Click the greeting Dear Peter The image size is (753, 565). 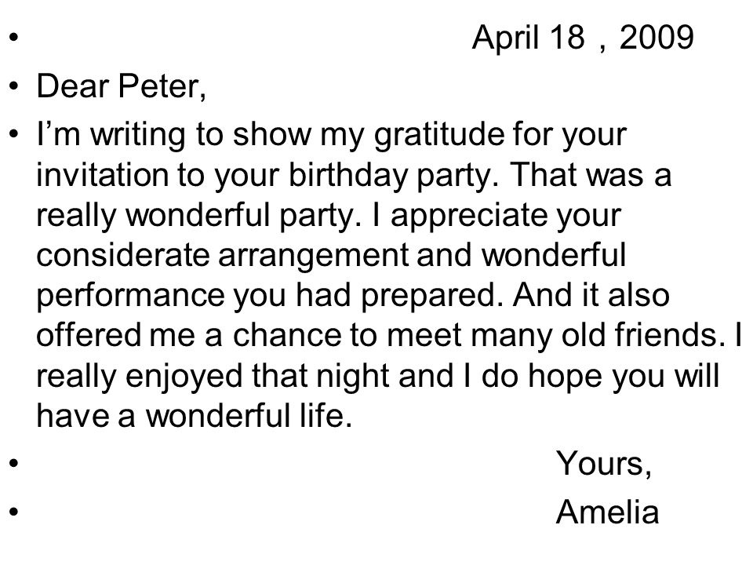coord(121,86)
